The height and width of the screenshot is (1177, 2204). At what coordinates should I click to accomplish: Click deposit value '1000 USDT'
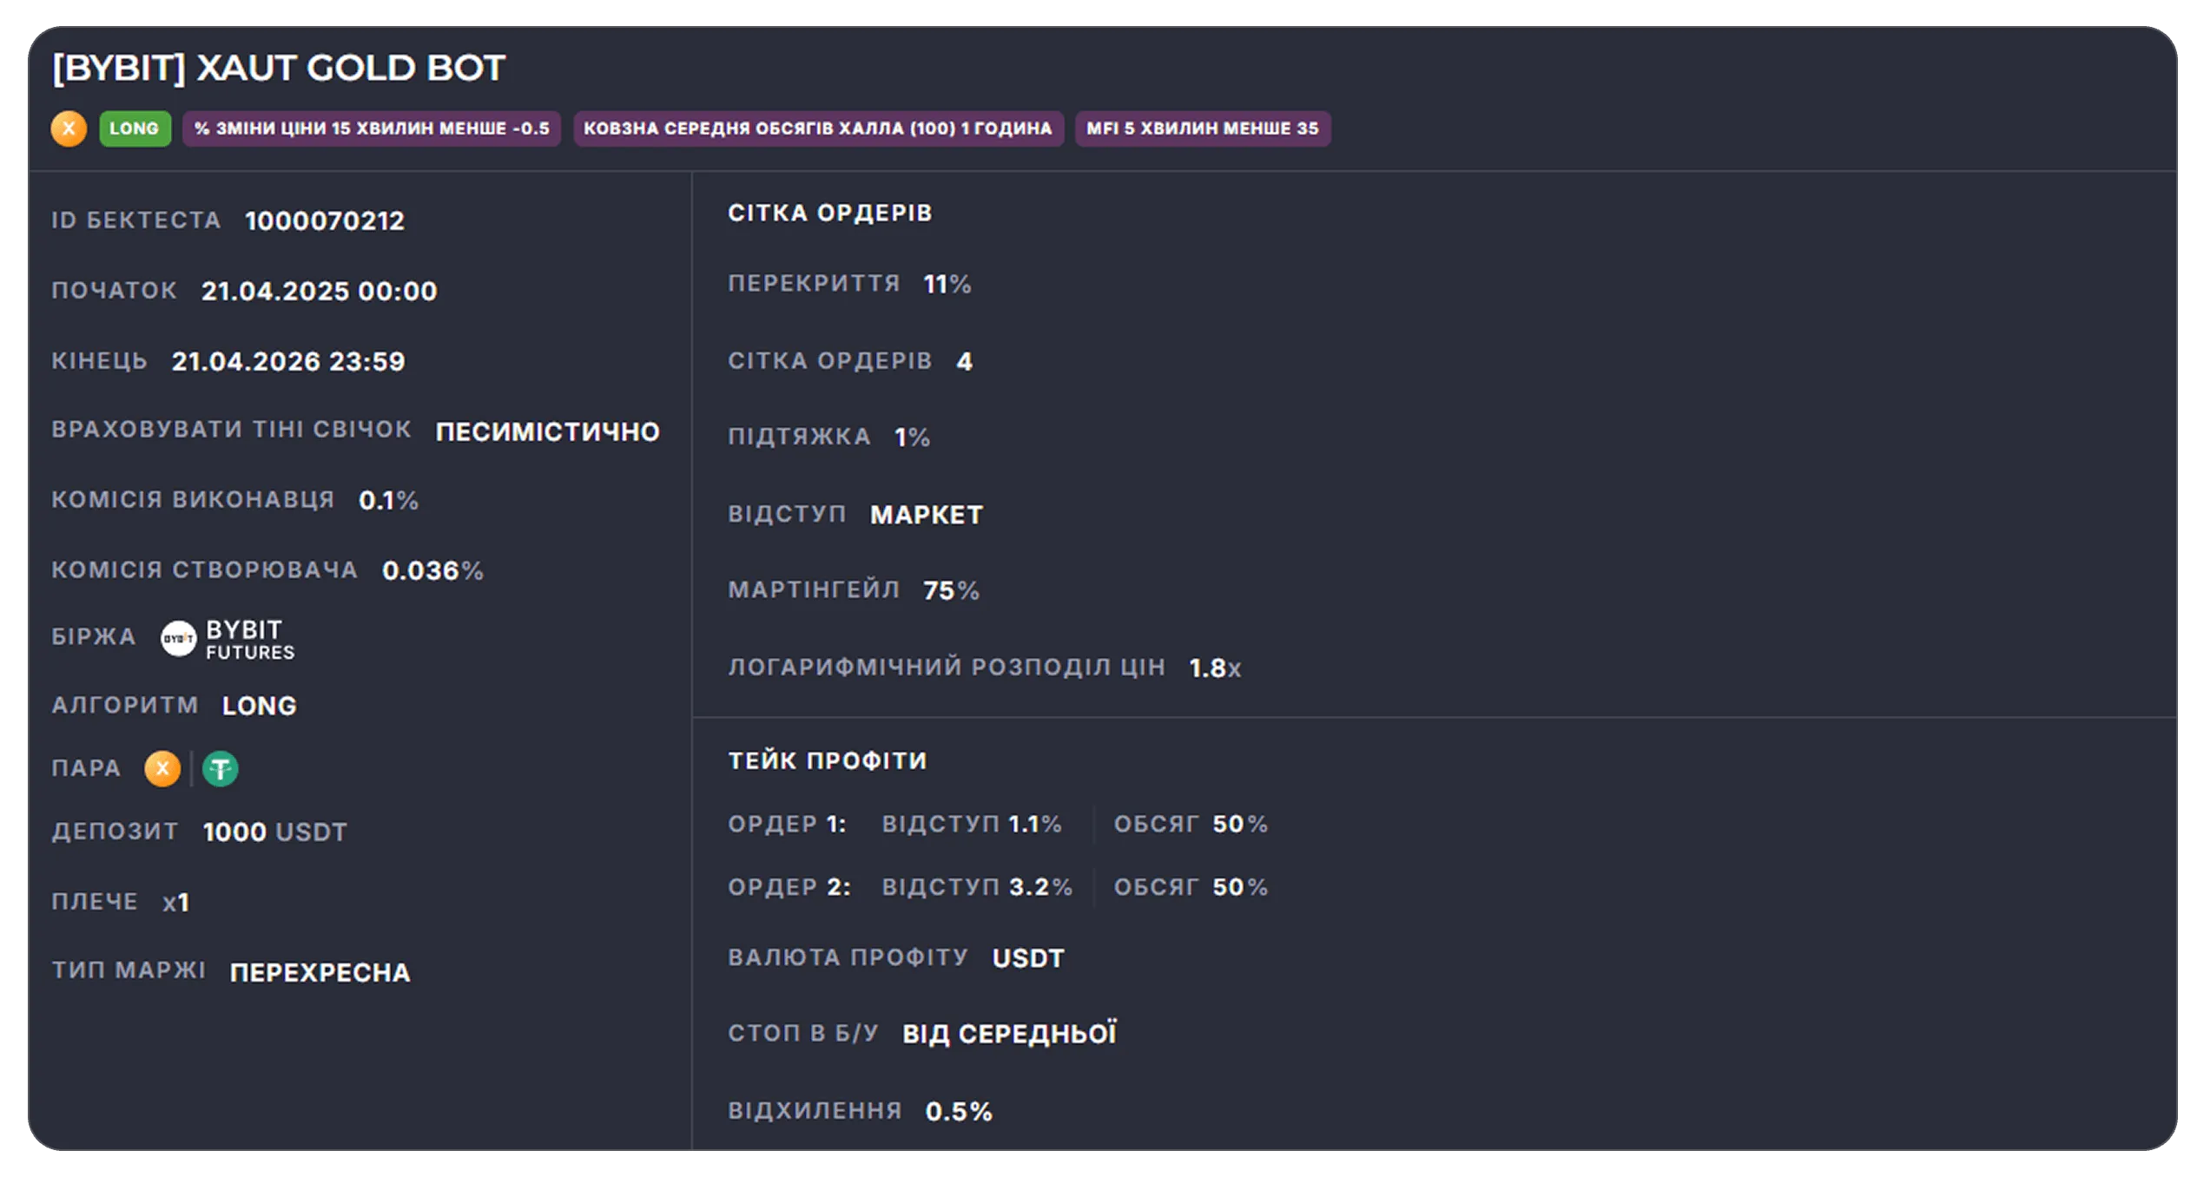pyautogui.click(x=275, y=832)
